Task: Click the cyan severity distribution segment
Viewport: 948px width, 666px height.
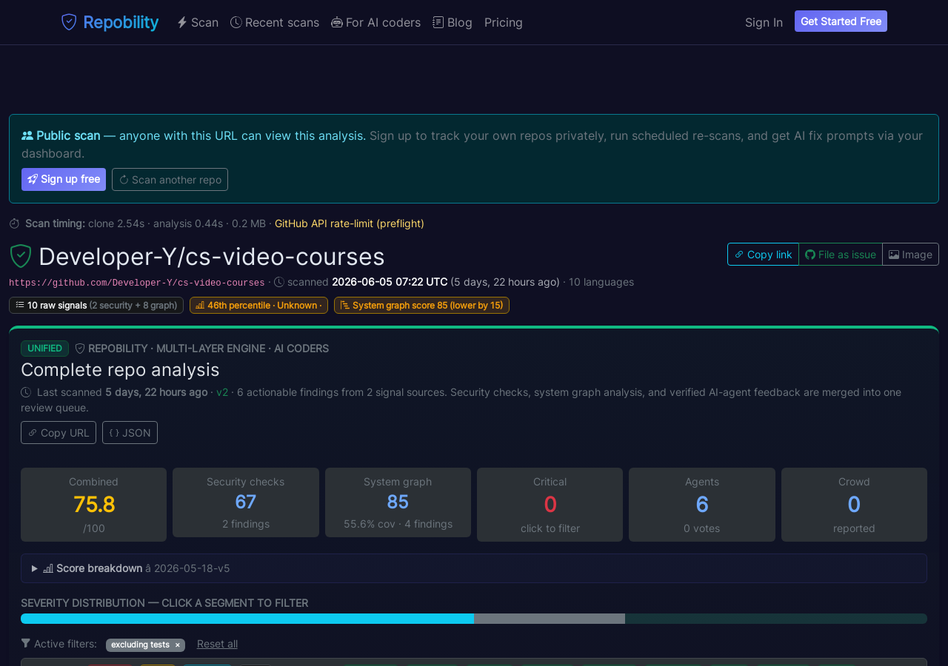Action: click(x=247, y=619)
